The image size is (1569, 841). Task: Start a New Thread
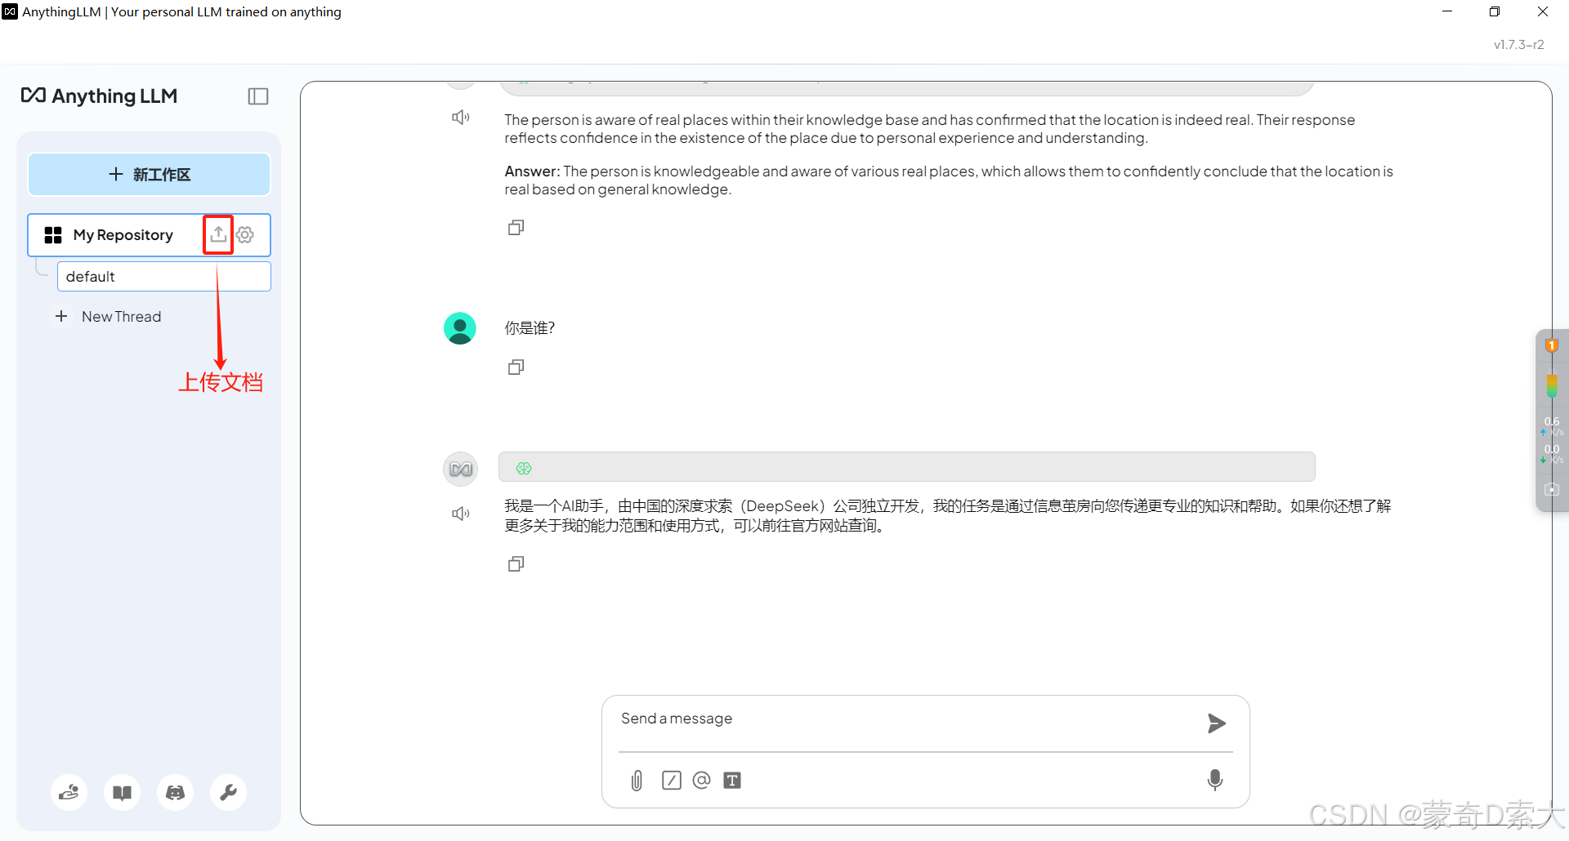pos(121,316)
